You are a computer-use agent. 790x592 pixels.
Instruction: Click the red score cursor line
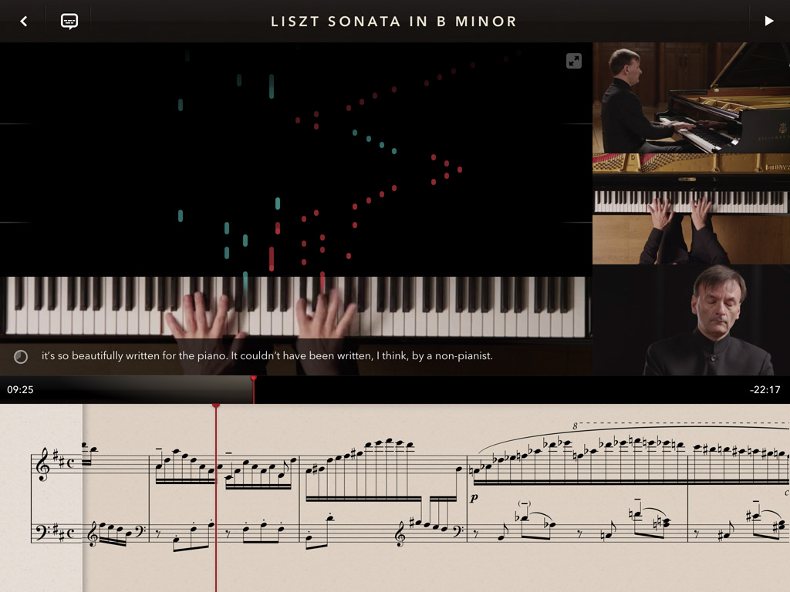pos(216,497)
